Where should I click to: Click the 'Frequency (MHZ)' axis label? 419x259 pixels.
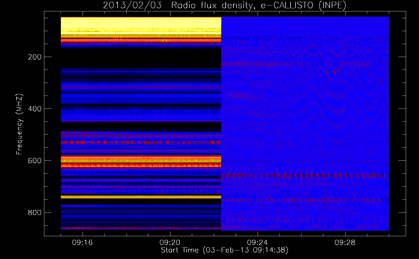pyautogui.click(x=19, y=124)
